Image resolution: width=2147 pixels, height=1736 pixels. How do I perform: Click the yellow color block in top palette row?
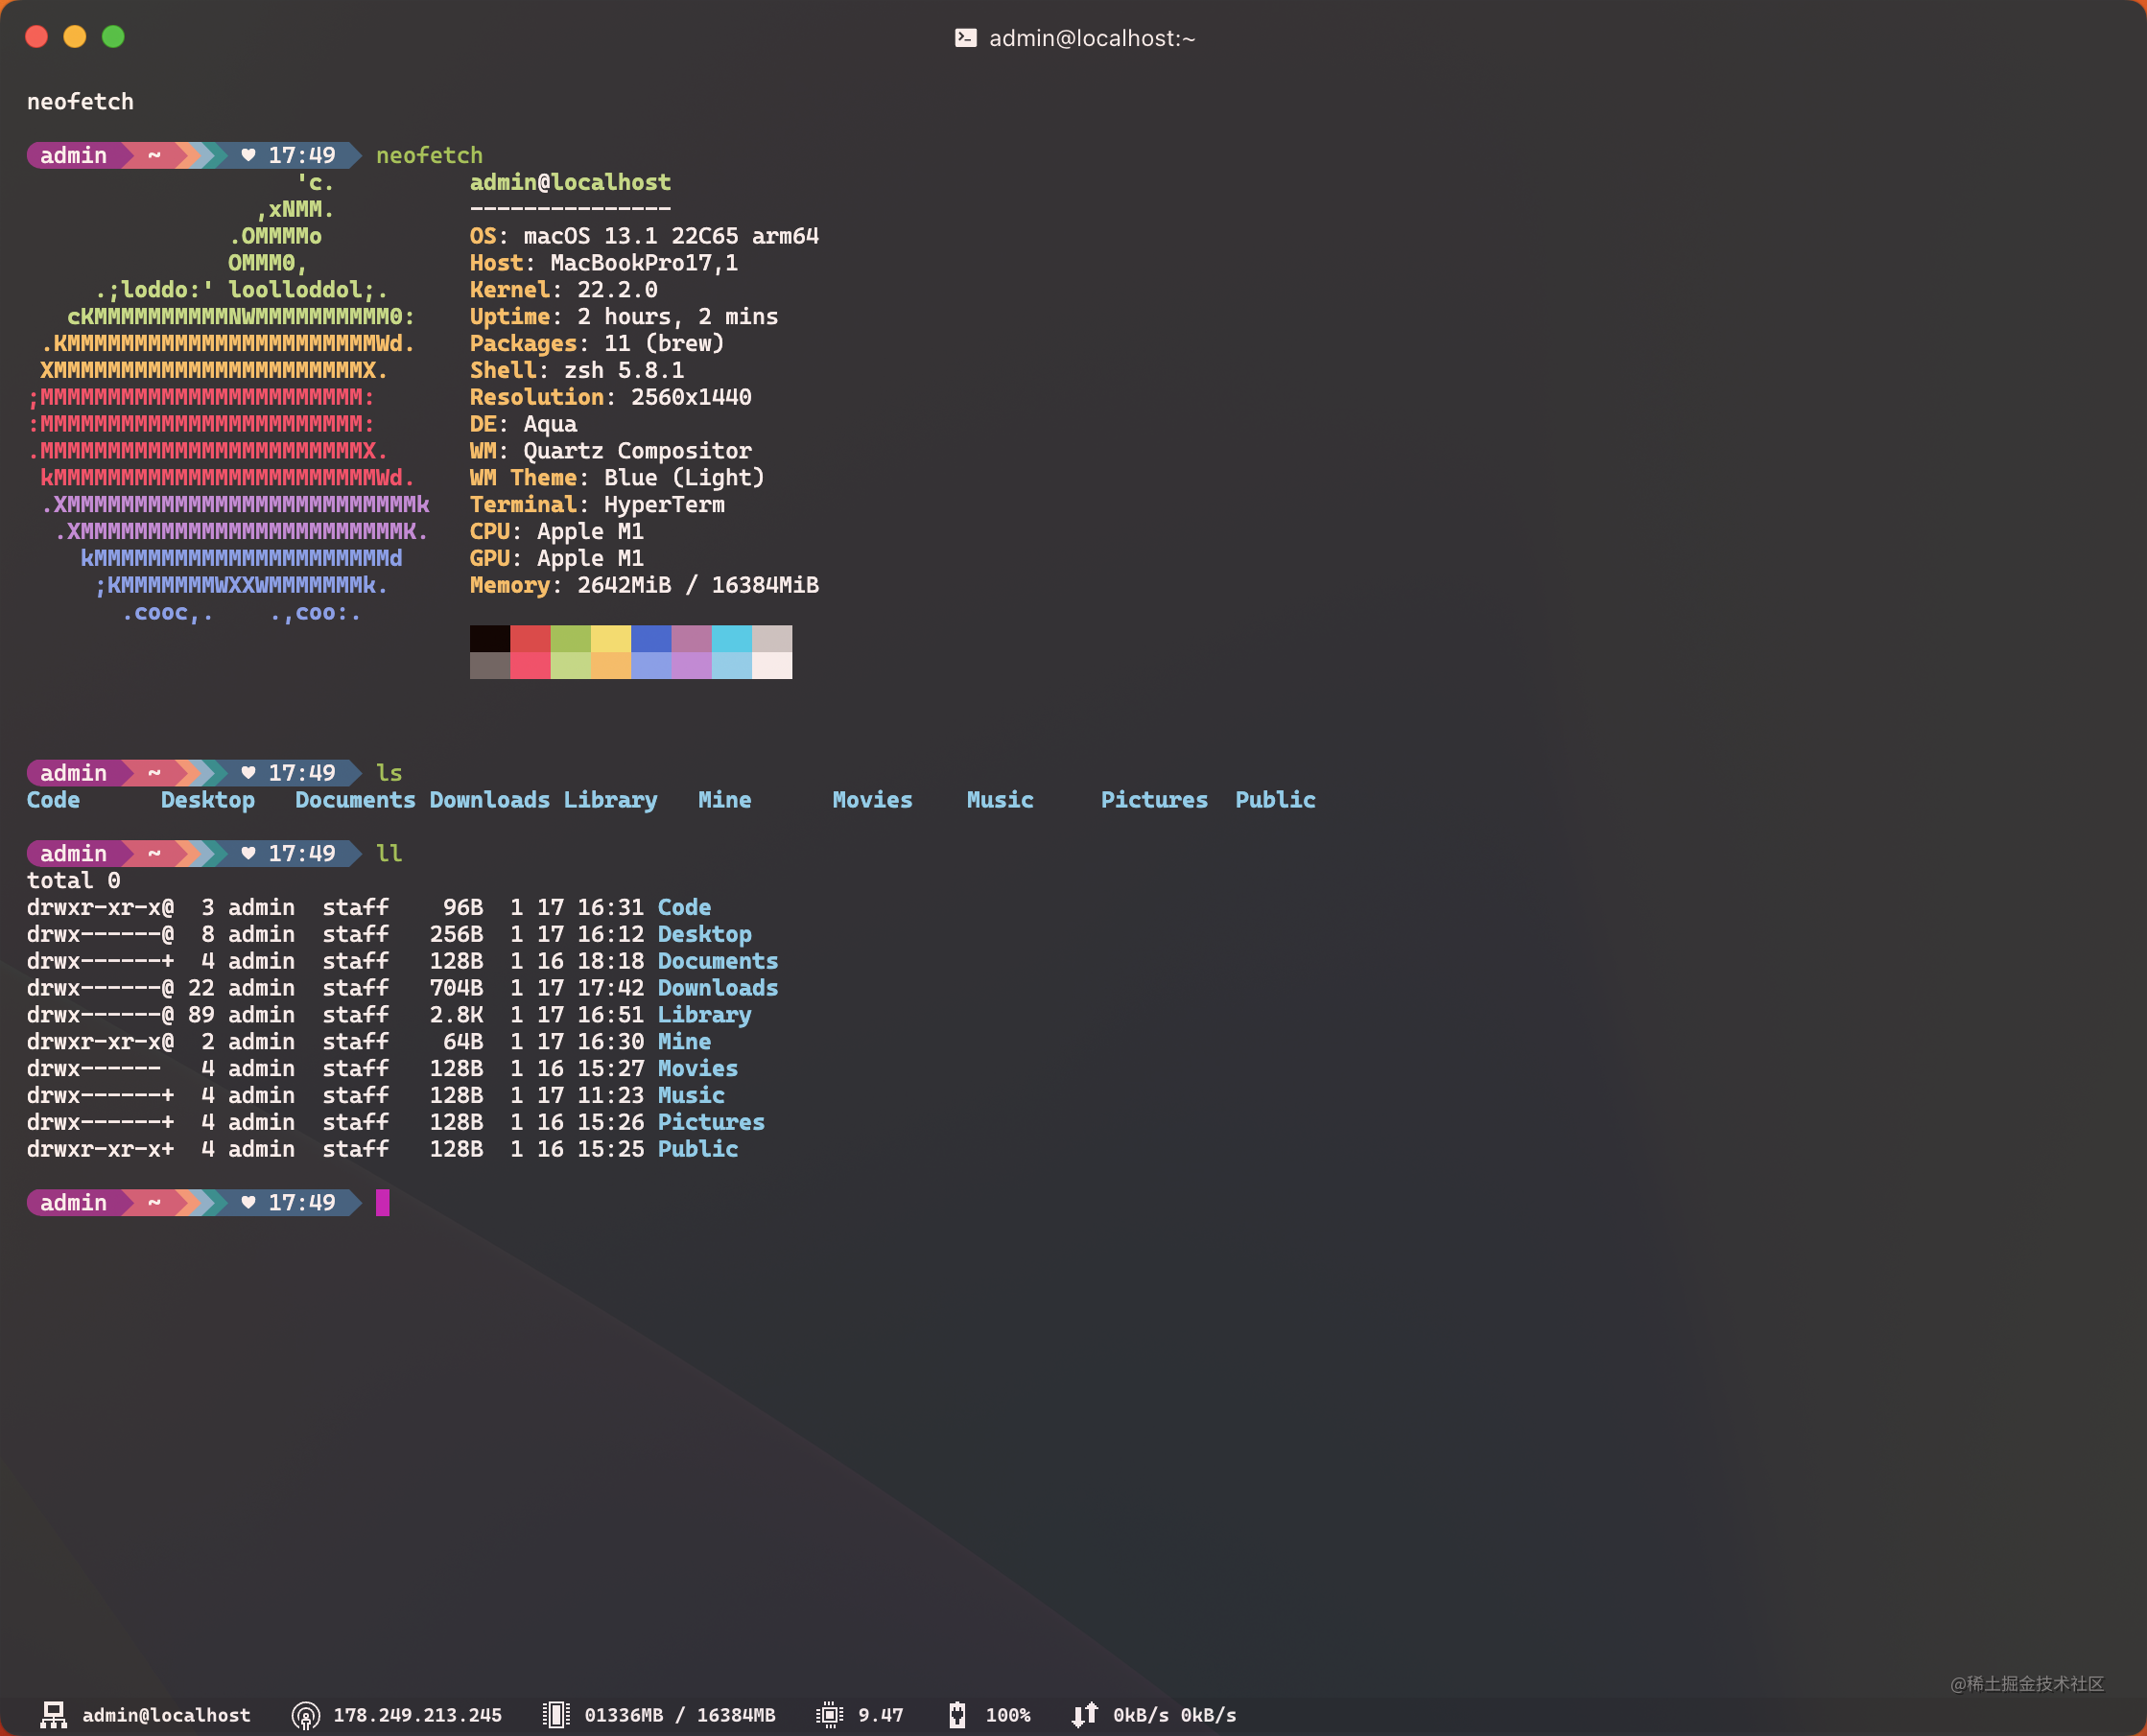coord(611,638)
